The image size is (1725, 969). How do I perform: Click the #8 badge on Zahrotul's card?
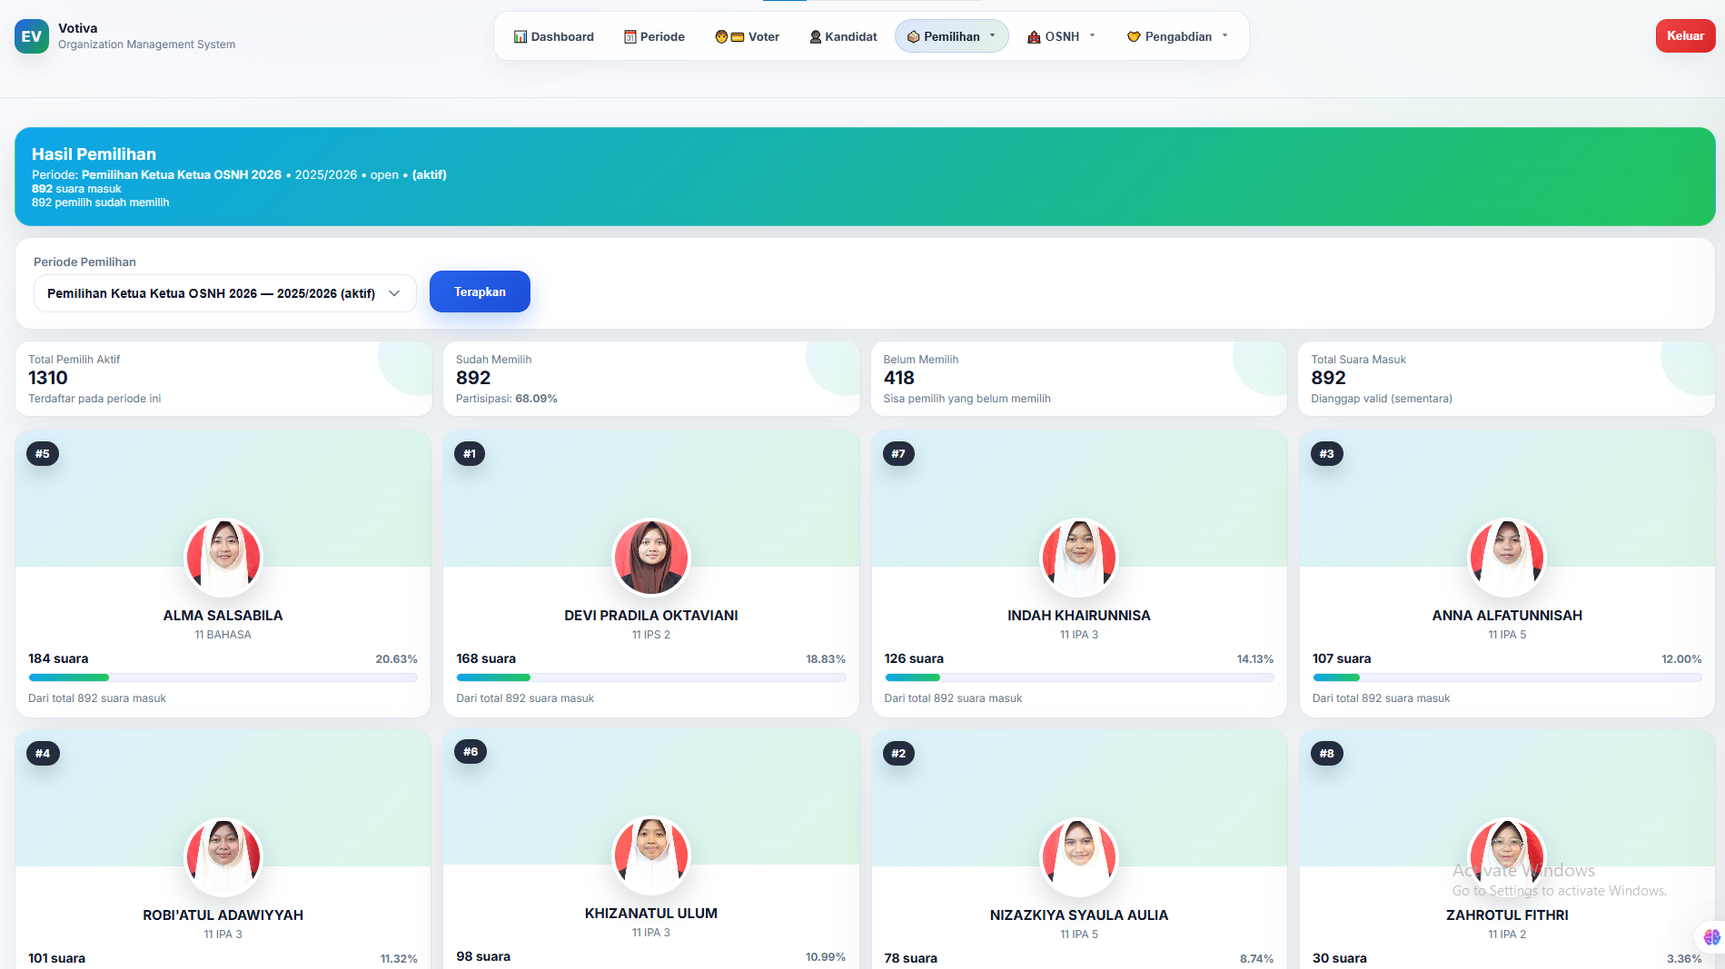click(1327, 754)
